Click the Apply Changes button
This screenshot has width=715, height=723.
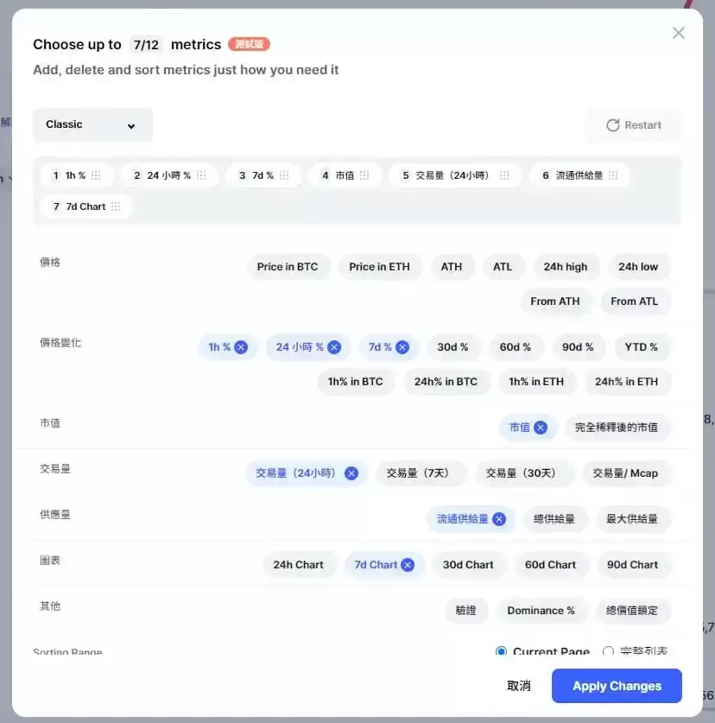click(x=616, y=685)
